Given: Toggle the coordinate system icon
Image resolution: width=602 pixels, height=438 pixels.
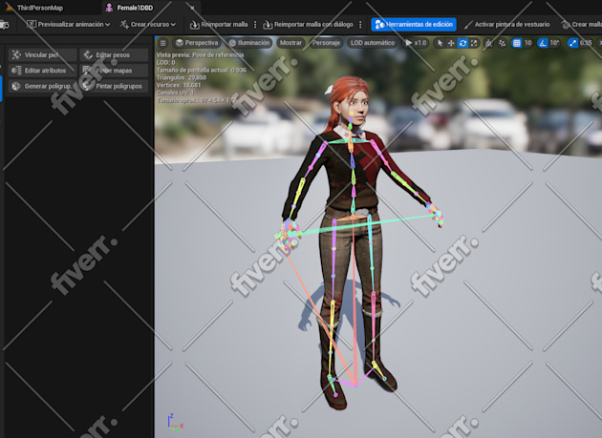Looking at the screenshot, I should tap(488, 43).
